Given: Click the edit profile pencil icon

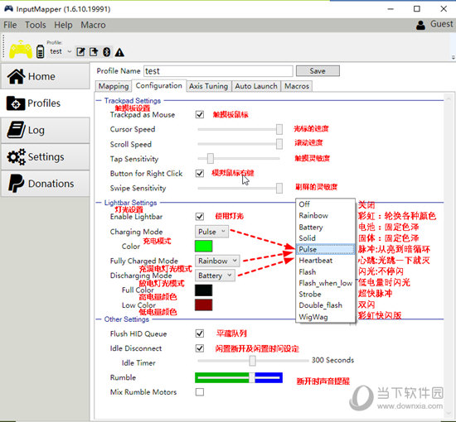Looking at the screenshot, I should 80,52.
